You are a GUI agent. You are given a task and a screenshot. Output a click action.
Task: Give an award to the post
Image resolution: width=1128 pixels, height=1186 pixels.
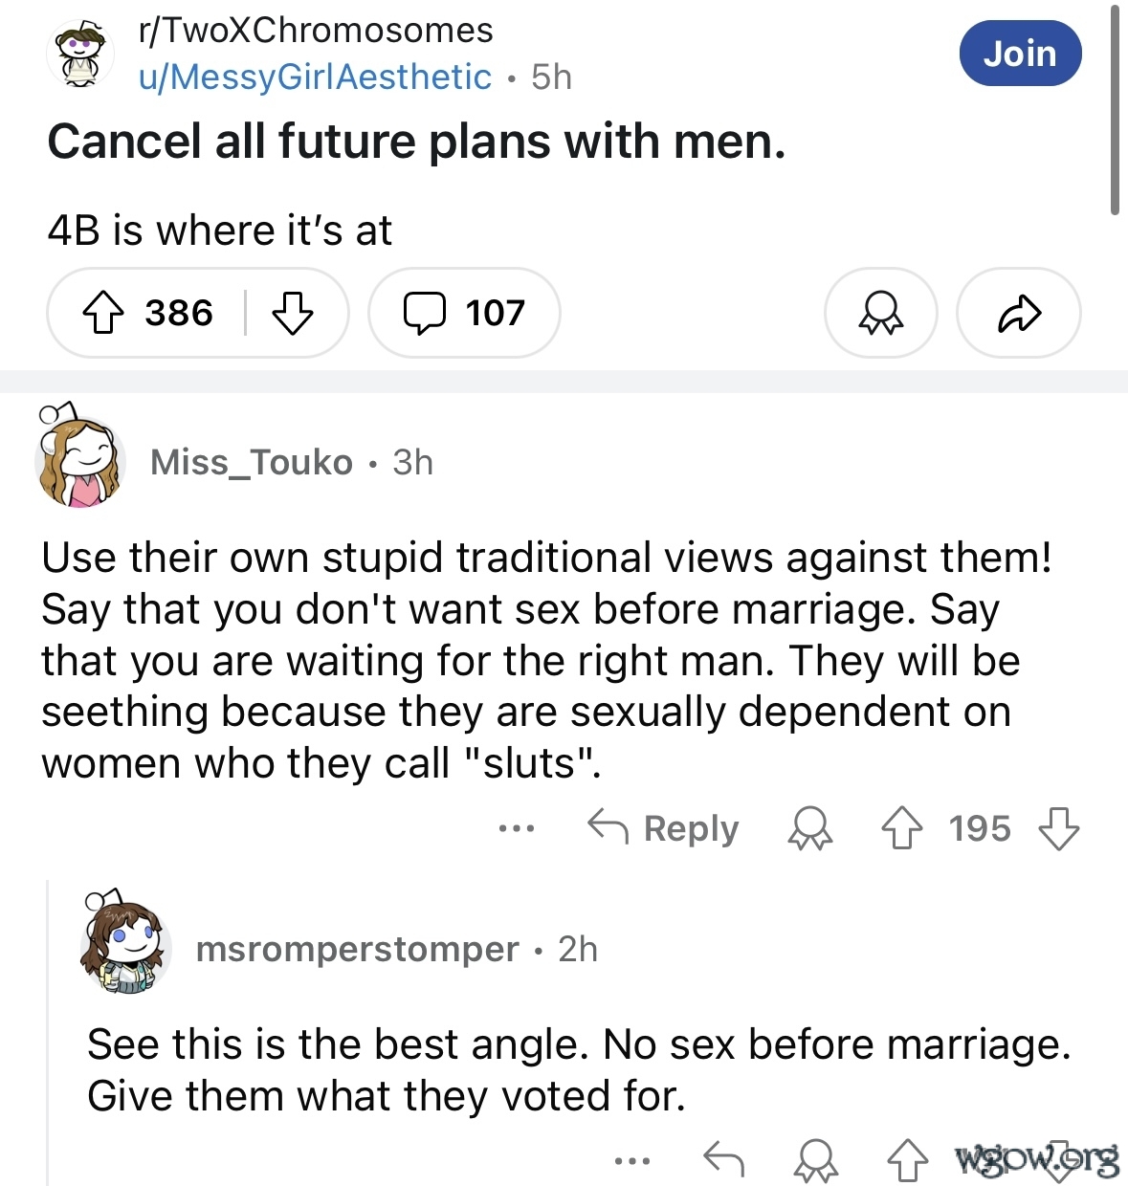tap(880, 313)
